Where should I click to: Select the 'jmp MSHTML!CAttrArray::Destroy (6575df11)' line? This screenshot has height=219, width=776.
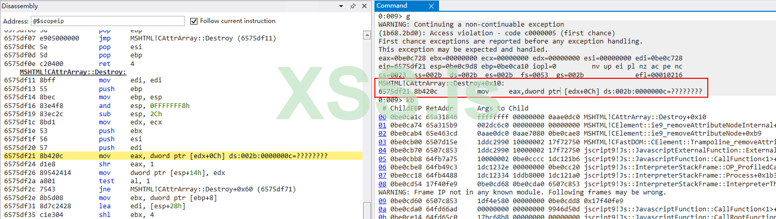click(x=141, y=38)
